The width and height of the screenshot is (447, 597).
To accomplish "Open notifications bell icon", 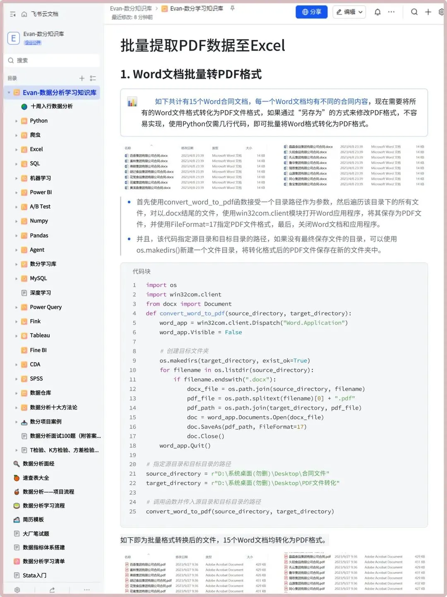I will click(377, 12).
